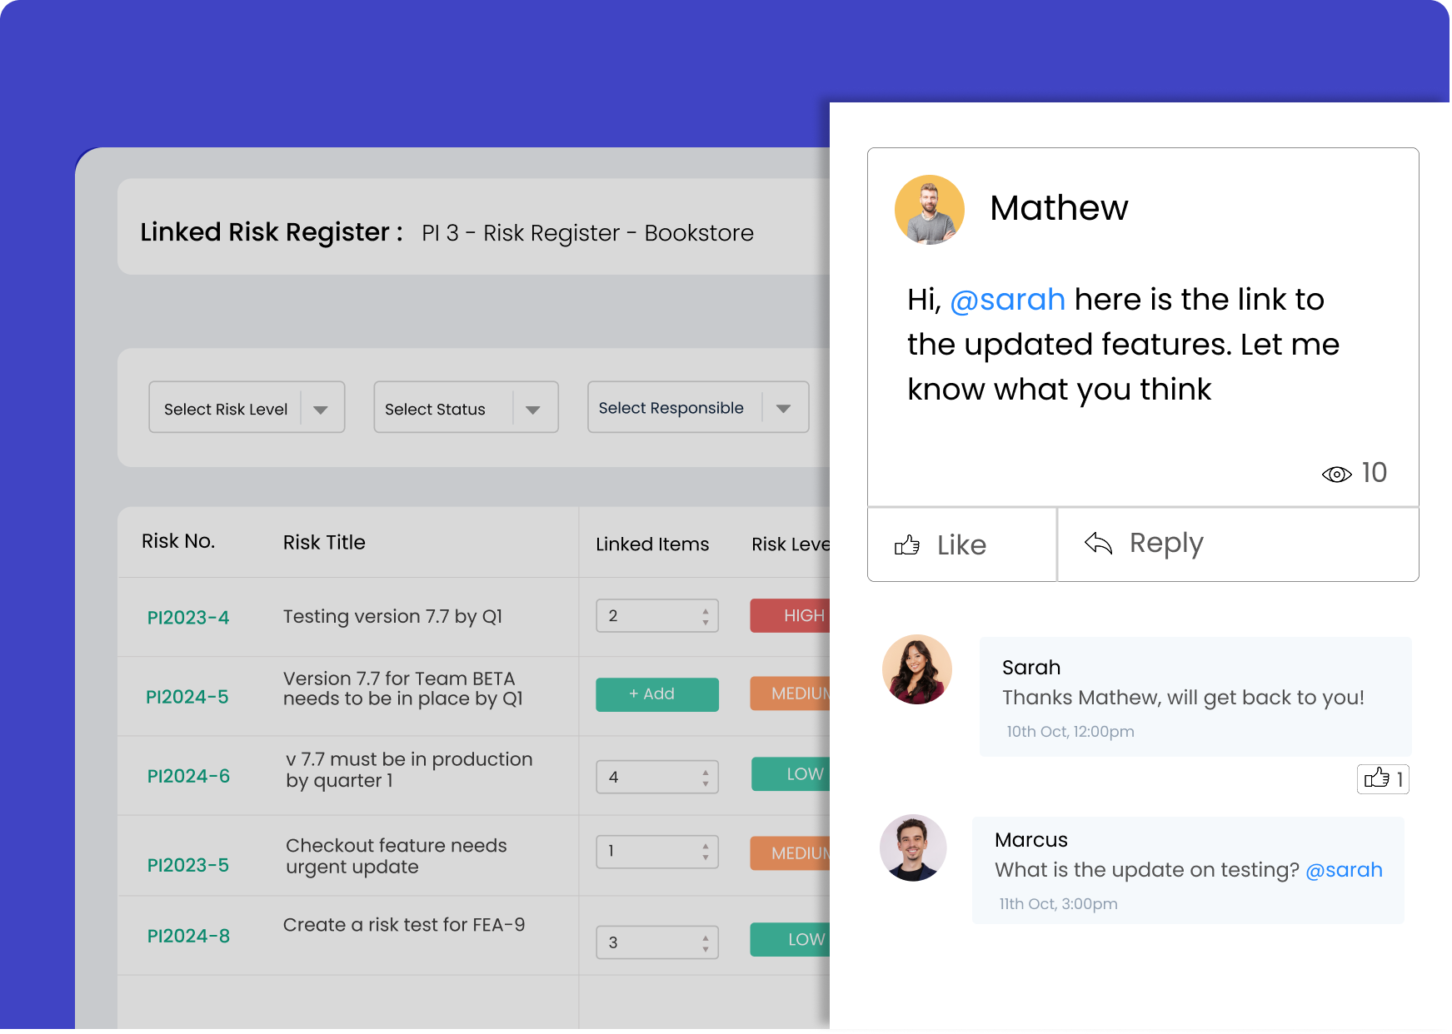Click the thumbs-up count on Sarah's comment
Viewport: 1452px width, 1034px height.
point(1382,779)
